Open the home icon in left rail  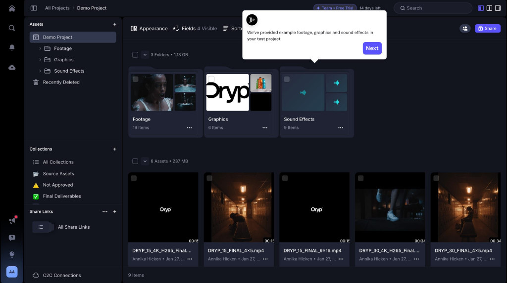tap(12, 8)
